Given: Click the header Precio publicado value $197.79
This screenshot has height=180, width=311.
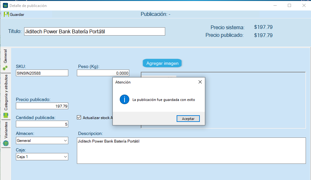Looking at the screenshot, I should click(263, 35).
